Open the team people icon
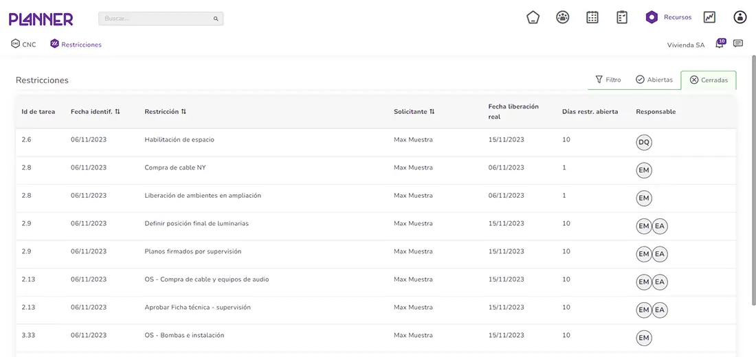This screenshot has height=357, width=756. (x=563, y=17)
